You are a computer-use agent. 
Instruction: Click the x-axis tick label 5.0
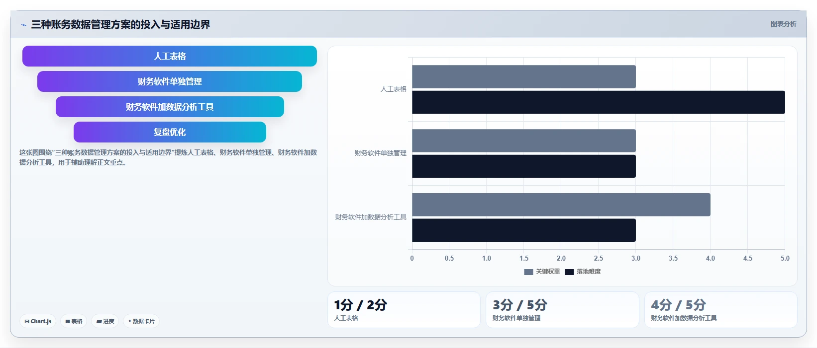coord(785,258)
